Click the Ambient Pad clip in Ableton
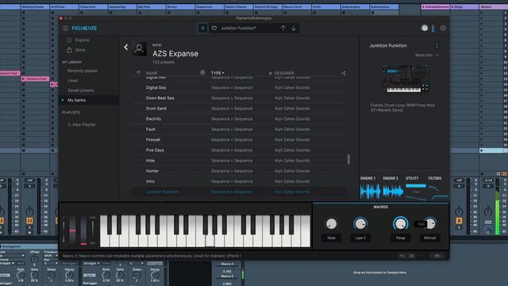This screenshot has width=508, height=286. (35, 79)
